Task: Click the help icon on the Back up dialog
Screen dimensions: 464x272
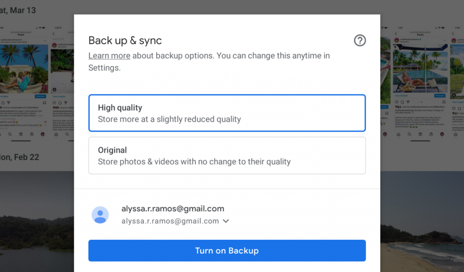Action: (x=360, y=40)
